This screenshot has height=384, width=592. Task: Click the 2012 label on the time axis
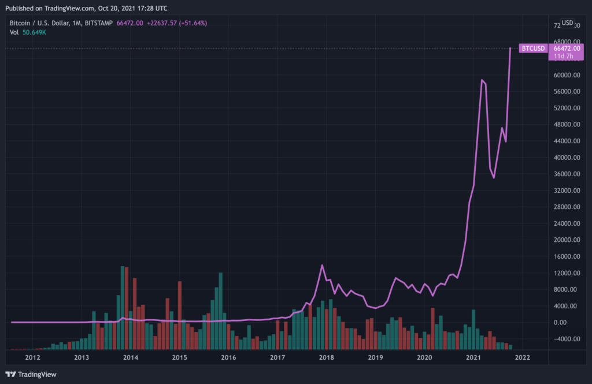[32, 357]
